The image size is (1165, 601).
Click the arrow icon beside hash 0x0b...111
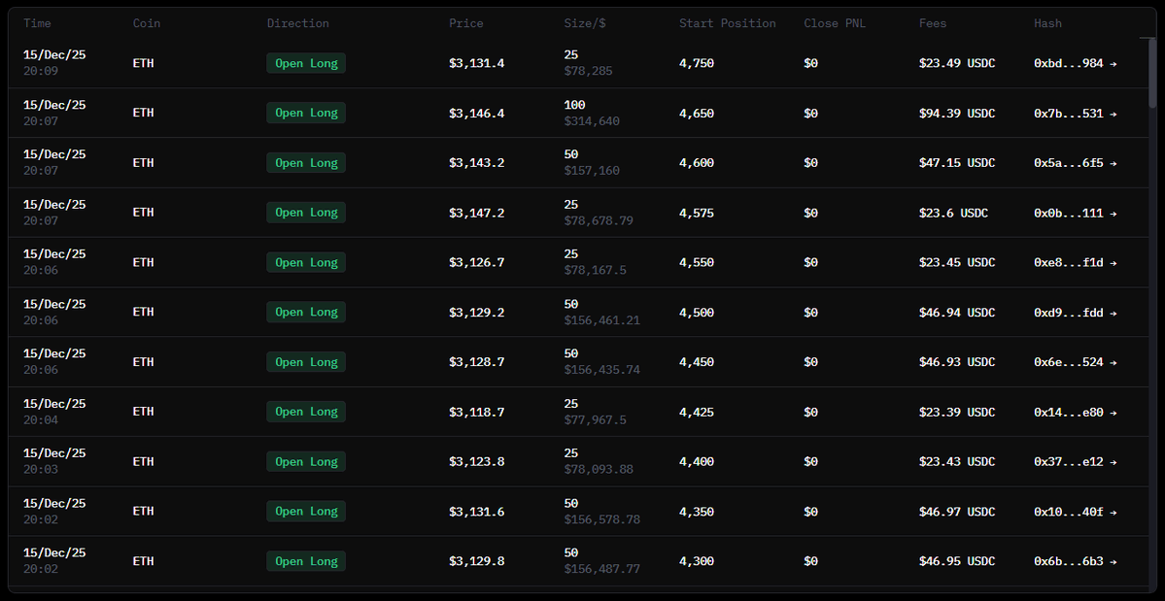pos(1113,214)
